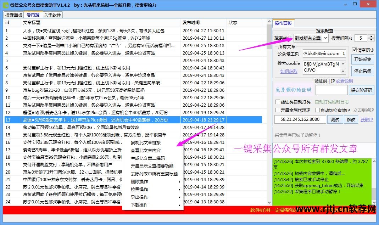This screenshot has width=379, height=225.
Task: Open the 如何获取 link
Action: (289, 72)
